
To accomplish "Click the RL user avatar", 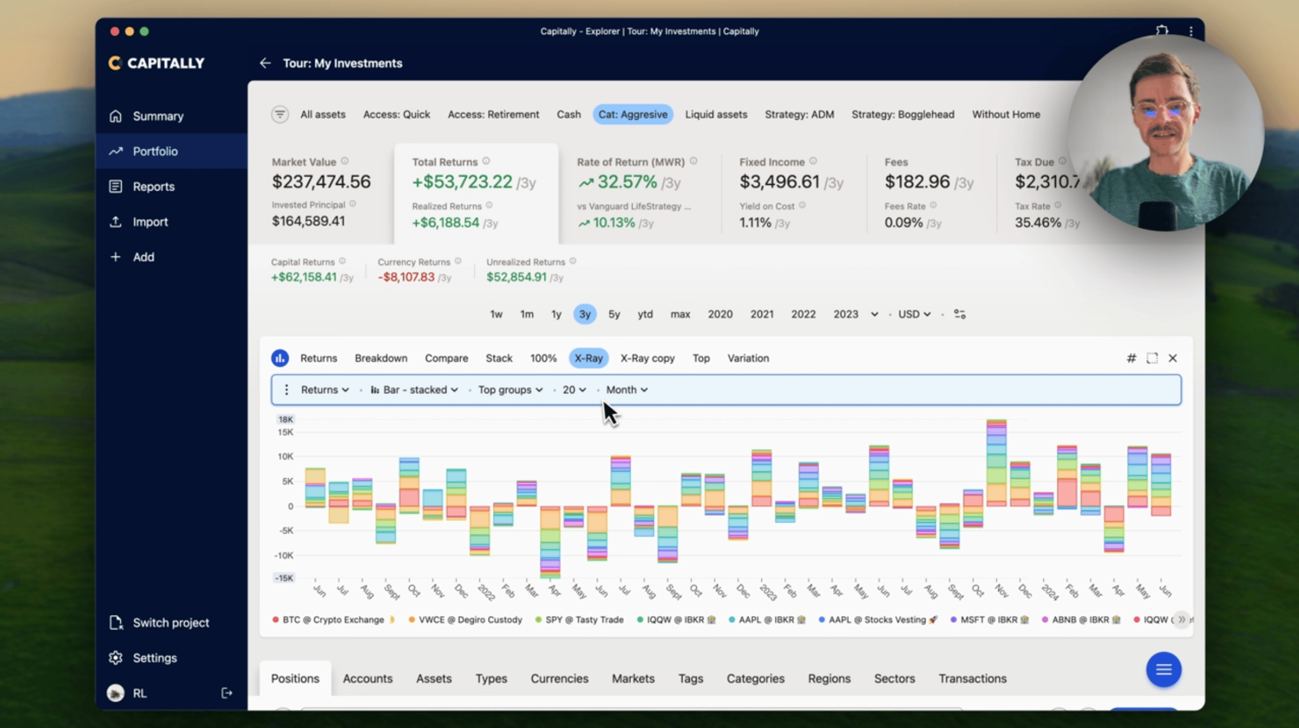I will [115, 693].
